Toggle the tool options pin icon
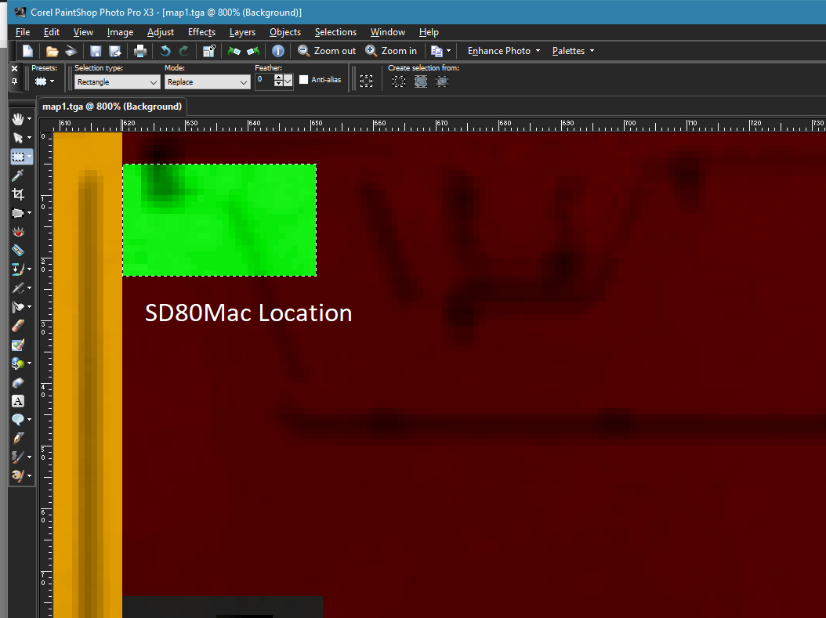 [14, 81]
